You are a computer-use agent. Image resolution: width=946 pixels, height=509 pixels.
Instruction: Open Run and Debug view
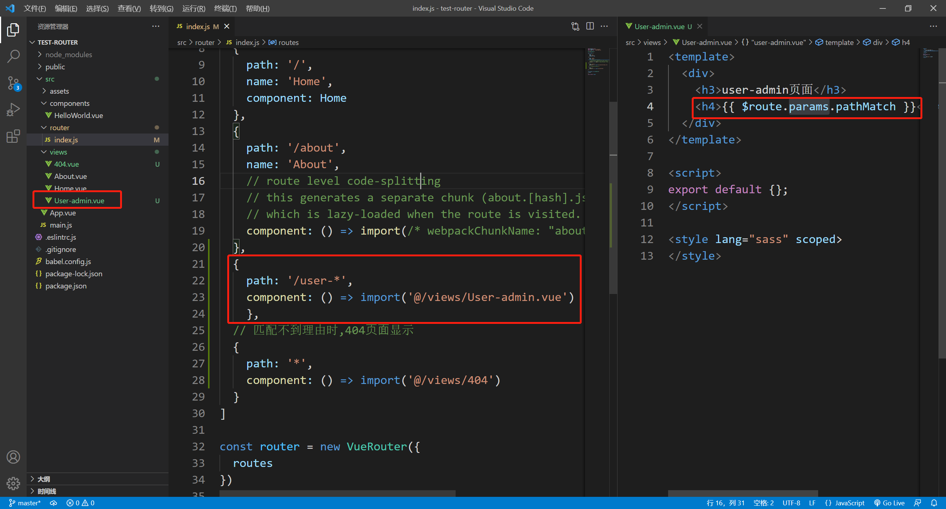click(x=13, y=110)
